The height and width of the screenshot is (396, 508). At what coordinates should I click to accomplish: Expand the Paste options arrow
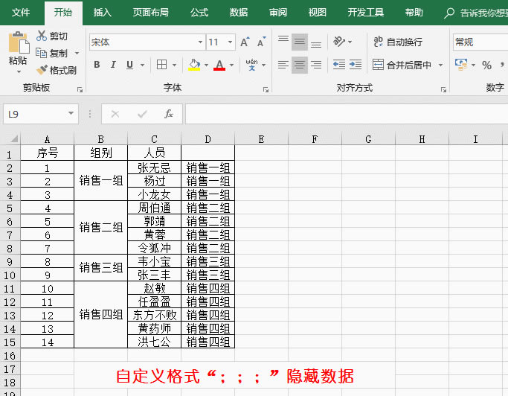[19, 72]
